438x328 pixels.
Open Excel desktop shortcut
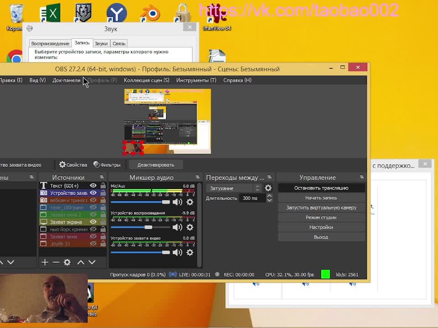click(50, 13)
